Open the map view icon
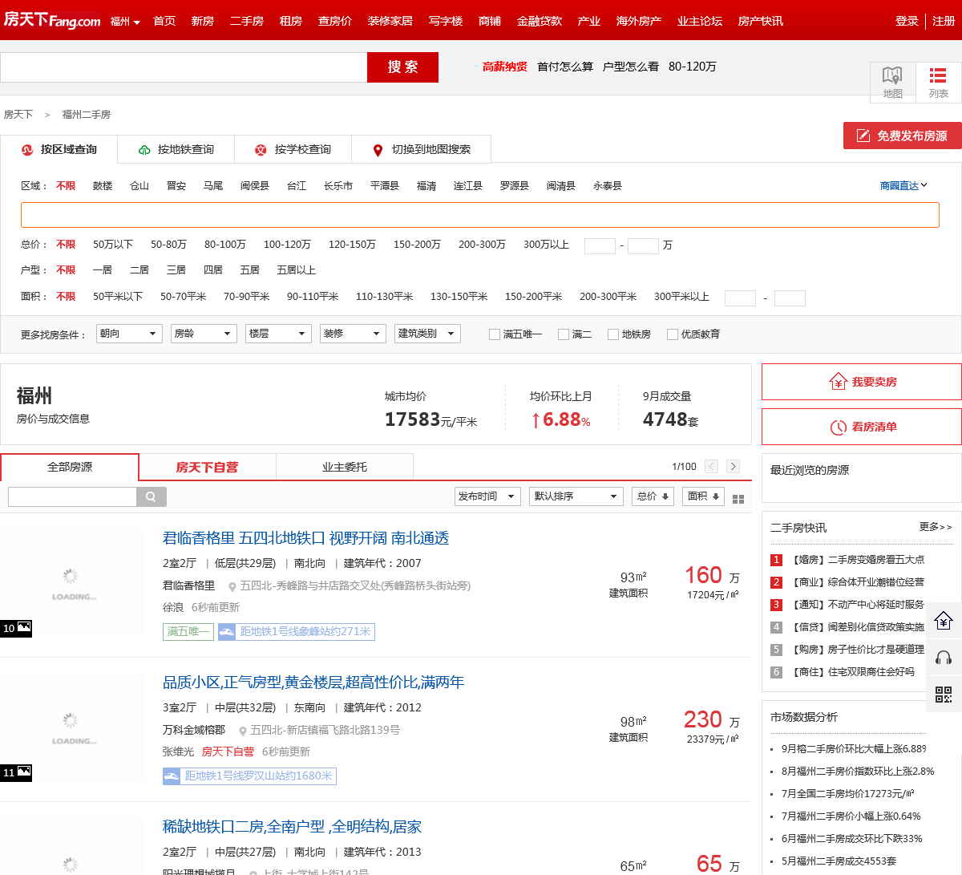The height and width of the screenshot is (875, 962). tap(892, 82)
